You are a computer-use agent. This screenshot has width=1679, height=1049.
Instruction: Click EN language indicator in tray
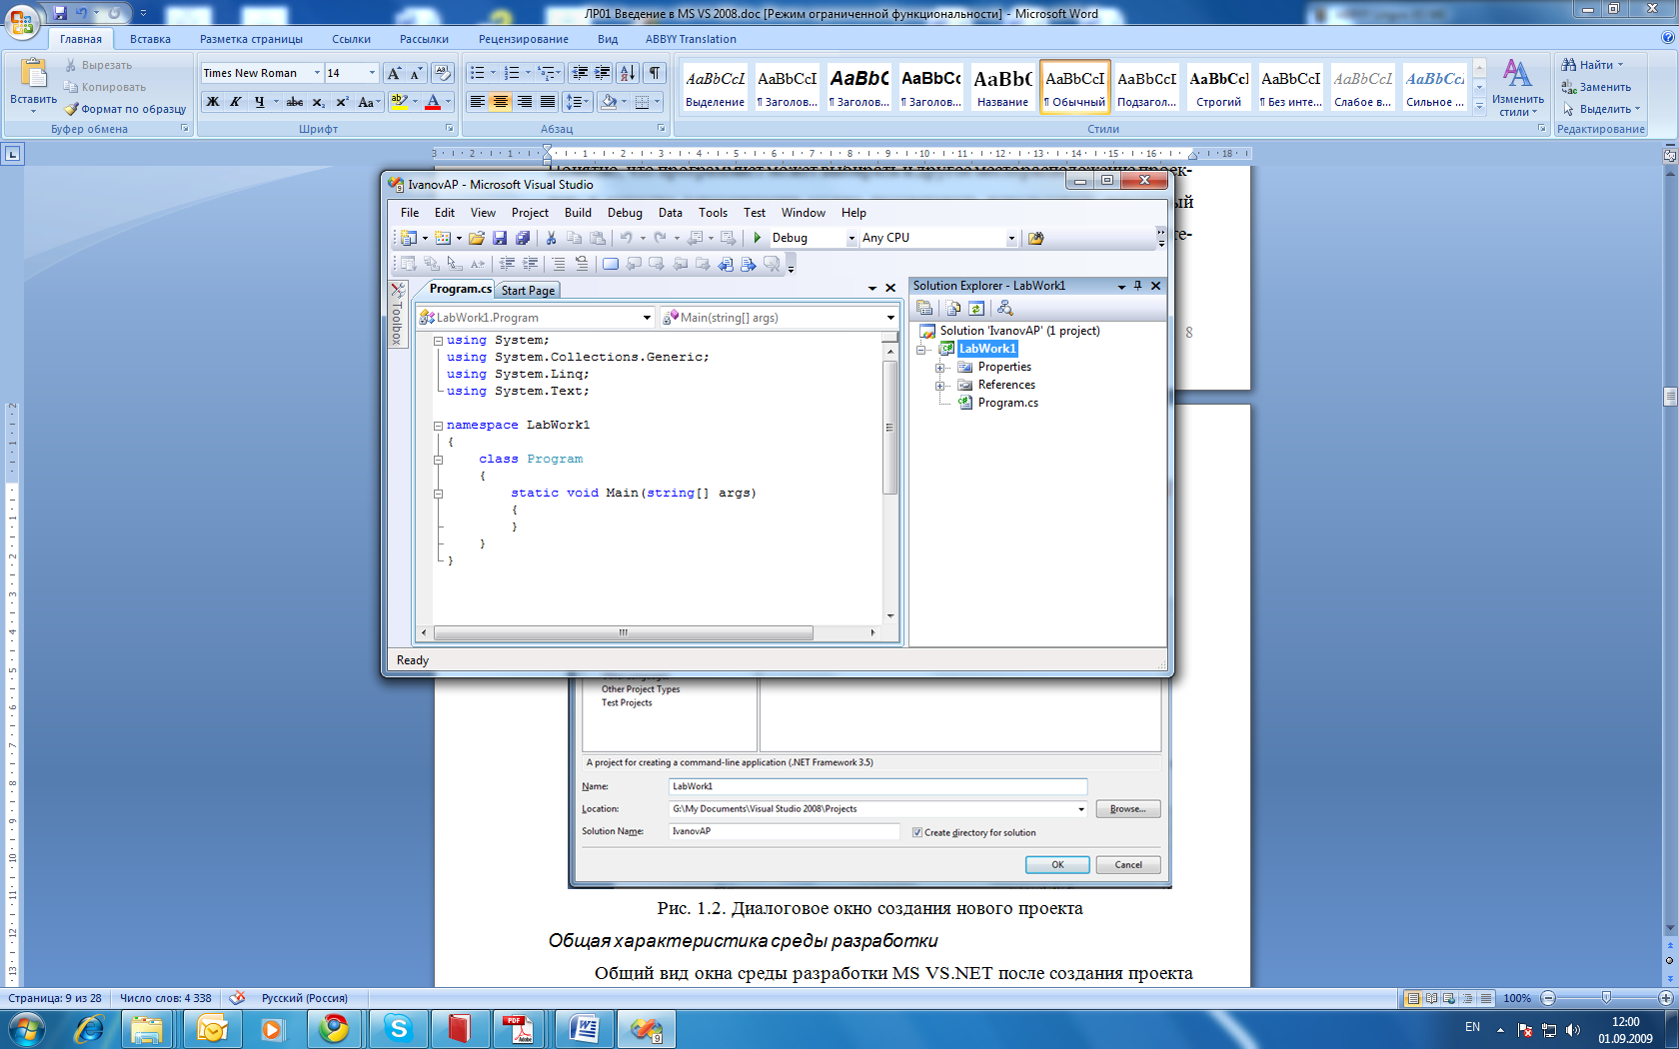1472,1027
